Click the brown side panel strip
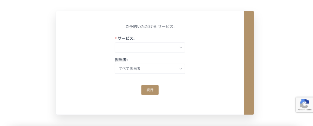 (x=249, y=63)
